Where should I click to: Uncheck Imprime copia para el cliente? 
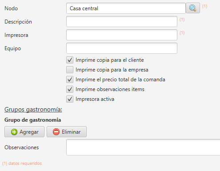pos(70,60)
